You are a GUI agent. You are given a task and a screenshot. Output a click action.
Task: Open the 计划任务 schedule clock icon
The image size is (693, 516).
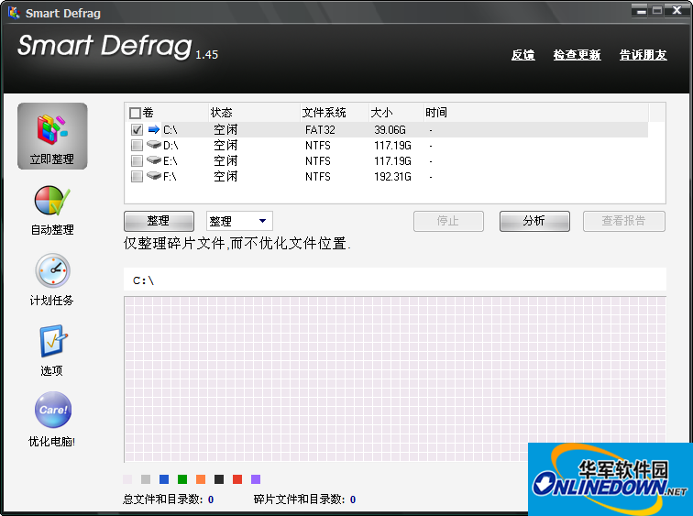(x=52, y=270)
